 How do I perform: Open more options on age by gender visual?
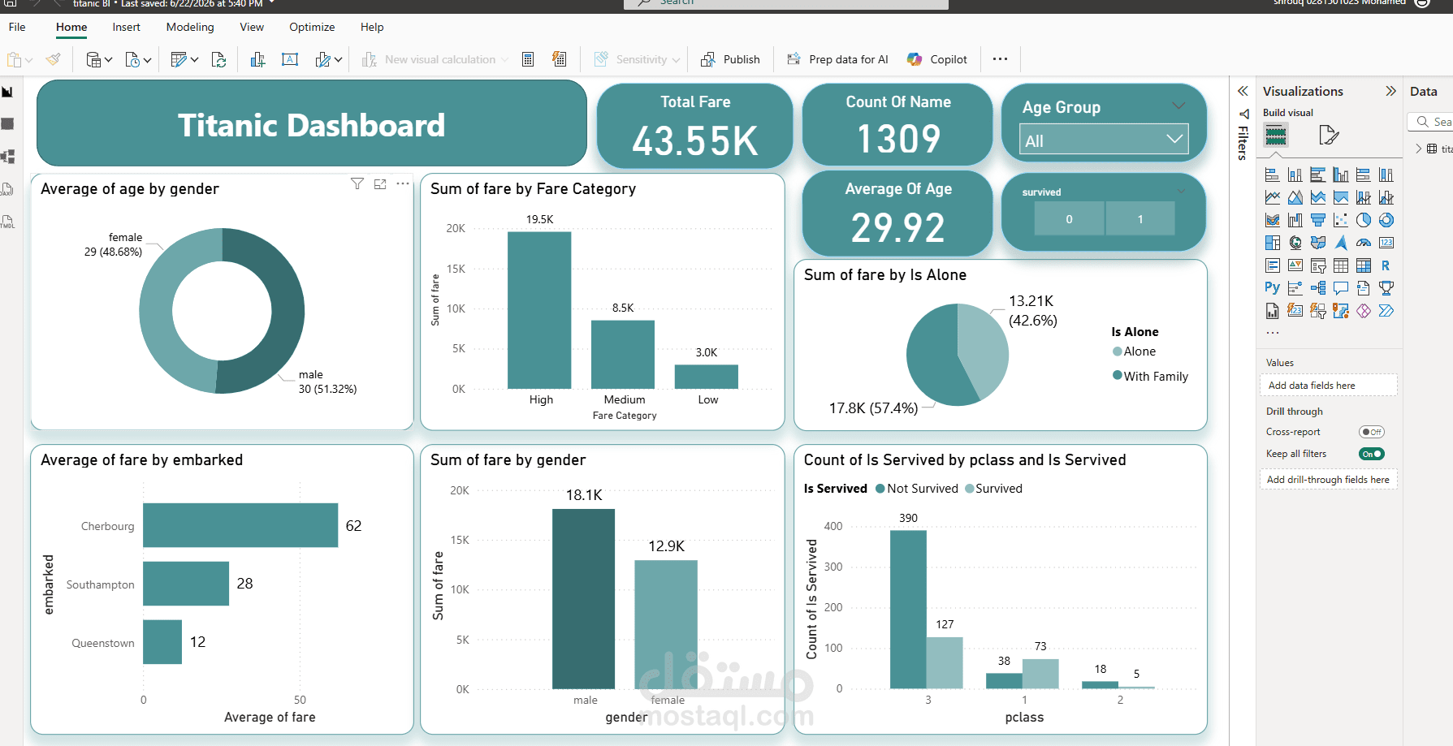click(x=403, y=184)
